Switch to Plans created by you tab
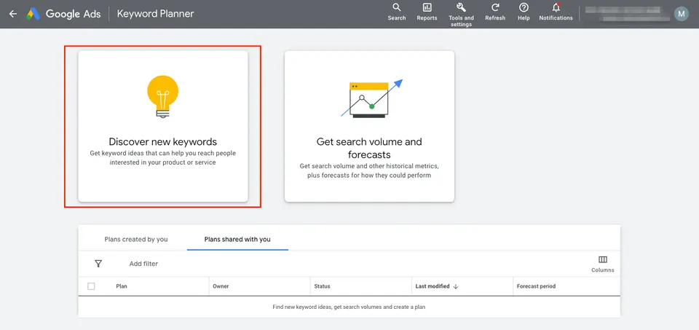This screenshot has width=699, height=330. [x=136, y=240]
